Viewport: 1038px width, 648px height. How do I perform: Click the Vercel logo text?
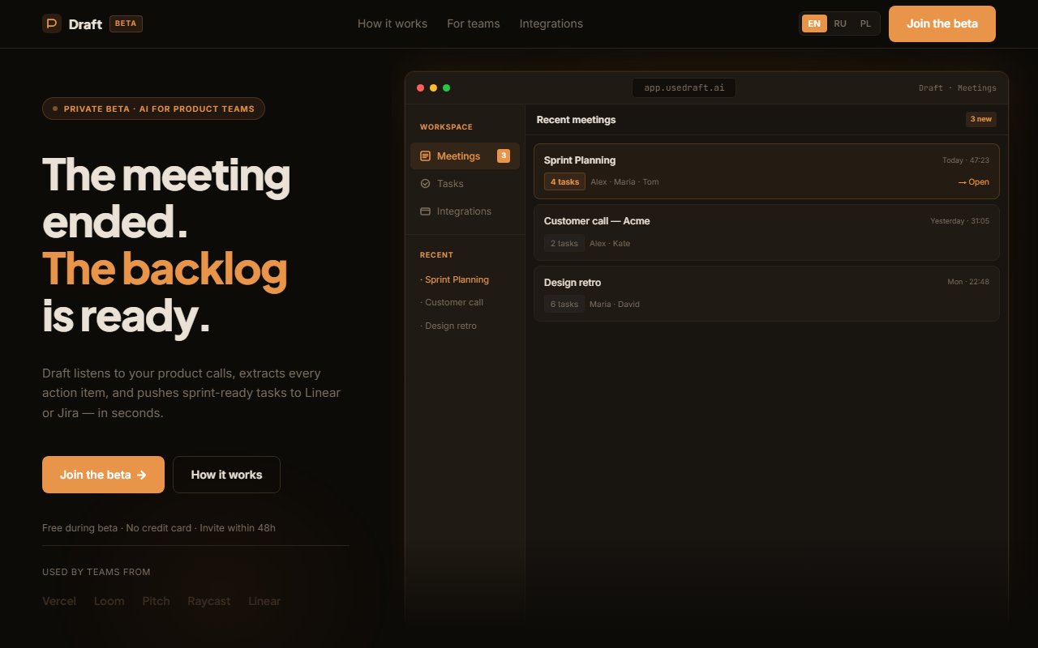point(59,601)
